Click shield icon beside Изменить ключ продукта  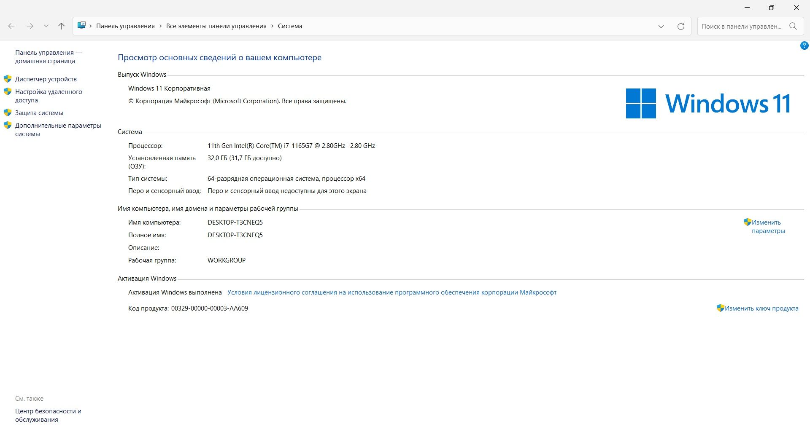point(720,308)
